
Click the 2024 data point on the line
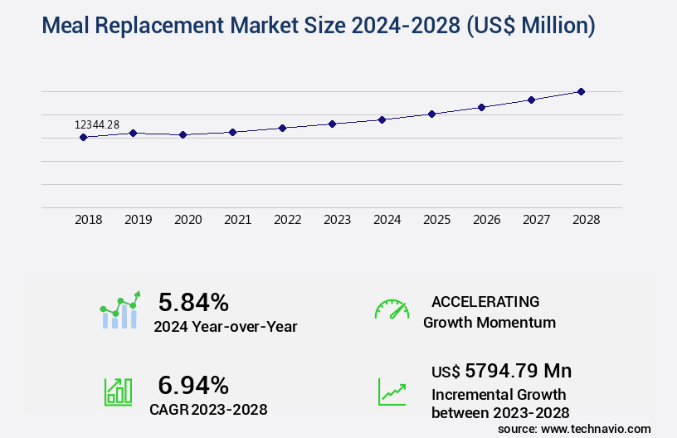382,119
